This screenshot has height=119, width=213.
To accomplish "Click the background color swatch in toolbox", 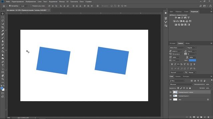I will coord(4,90).
